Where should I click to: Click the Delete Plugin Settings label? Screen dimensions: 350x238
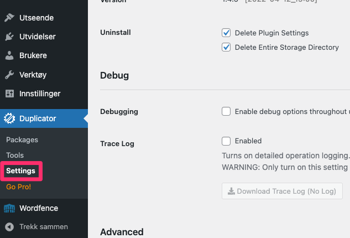coord(272,33)
